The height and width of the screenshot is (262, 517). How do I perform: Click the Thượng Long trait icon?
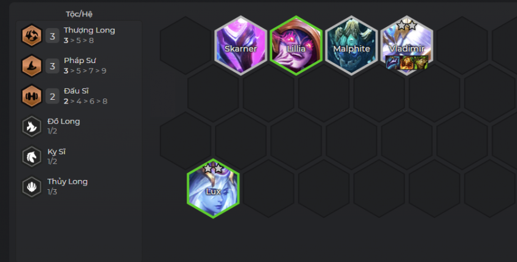(x=32, y=36)
